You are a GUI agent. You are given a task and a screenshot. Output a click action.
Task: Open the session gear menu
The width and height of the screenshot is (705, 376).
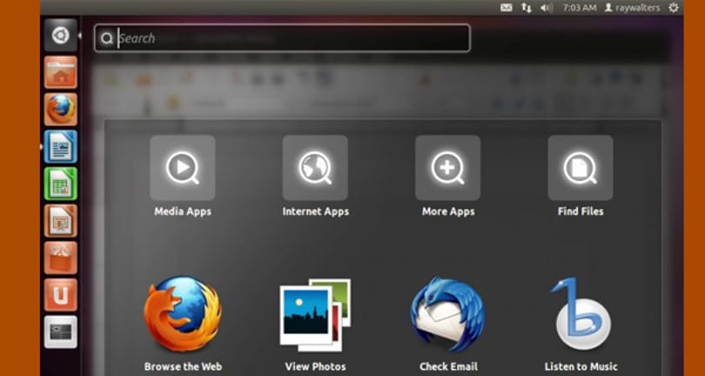(673, 8)
